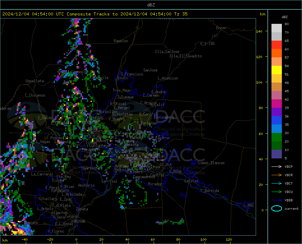Click the S_MARTIN map label
This screenshot has width=302, height=244.
[139, 149]
